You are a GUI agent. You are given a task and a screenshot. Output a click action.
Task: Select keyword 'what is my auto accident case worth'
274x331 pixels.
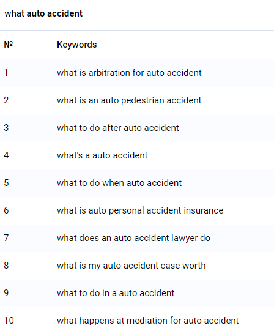click(131, 266)
